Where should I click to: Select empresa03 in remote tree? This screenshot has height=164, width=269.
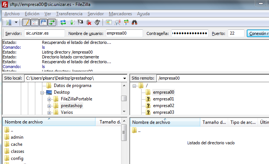pyautogui.click(x=163, y=112)
